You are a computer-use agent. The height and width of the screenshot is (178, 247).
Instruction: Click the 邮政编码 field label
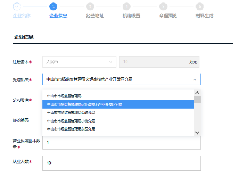click(x=20, y=120)
